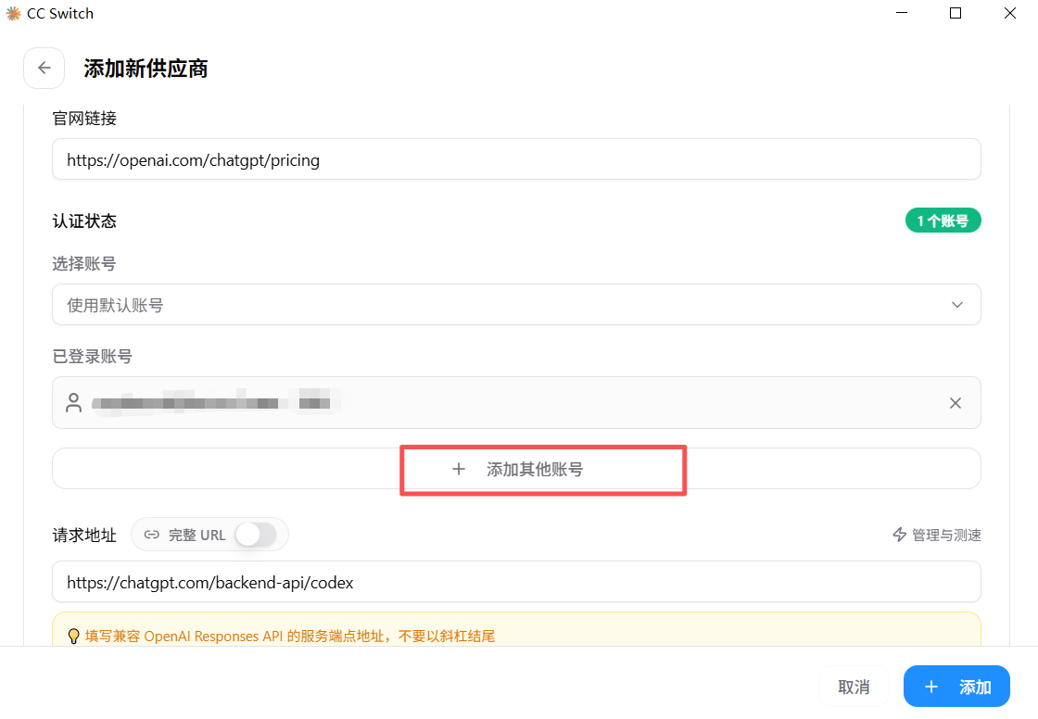The image size is (1038, 719).
Task: Click the OpenAI Responses API hint text
Action: point(290,637)
